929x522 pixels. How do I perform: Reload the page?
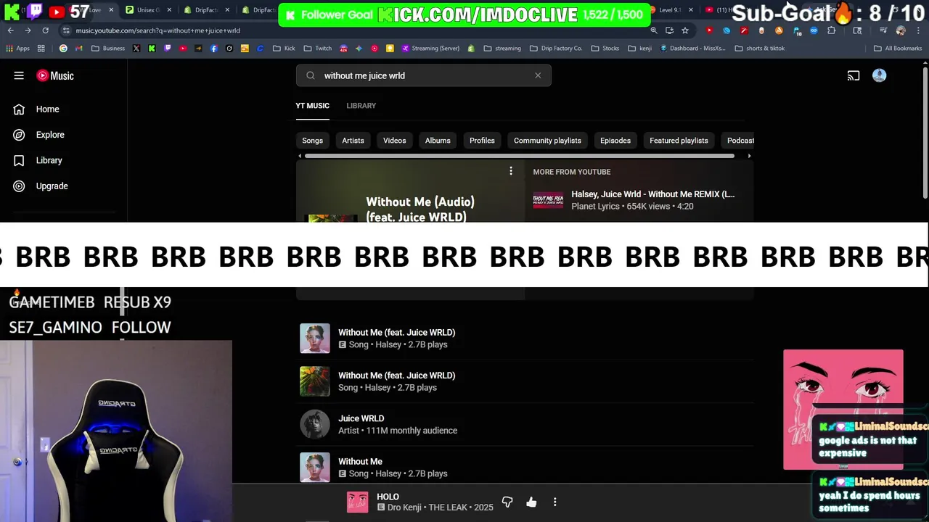[45, 30]
